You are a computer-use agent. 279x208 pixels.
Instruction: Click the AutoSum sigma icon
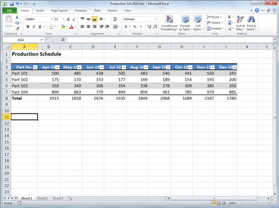coord(229,17)
